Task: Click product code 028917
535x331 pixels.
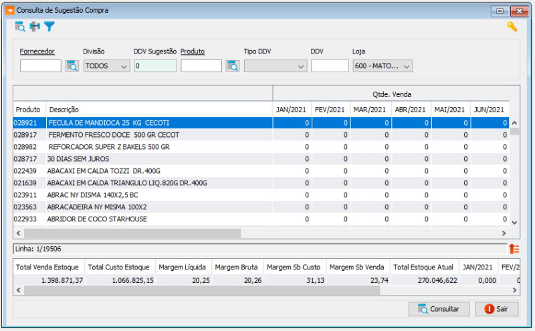Action: pyautogui.click(x=25, y=135)
